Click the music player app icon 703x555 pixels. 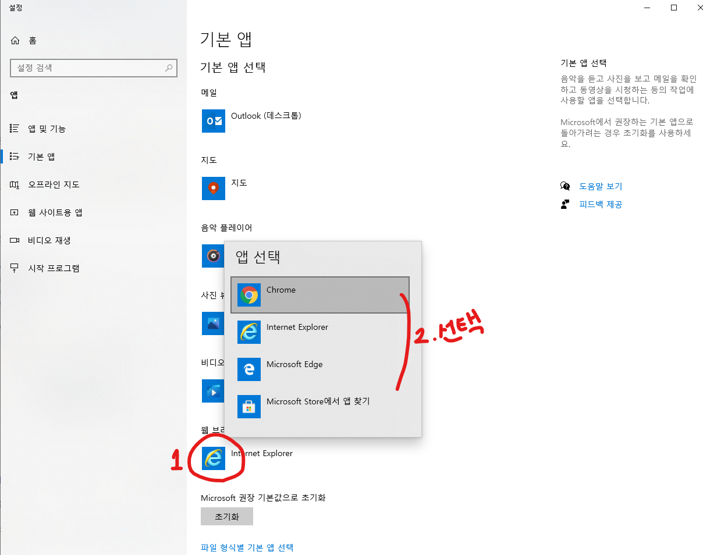coord(213,255)
